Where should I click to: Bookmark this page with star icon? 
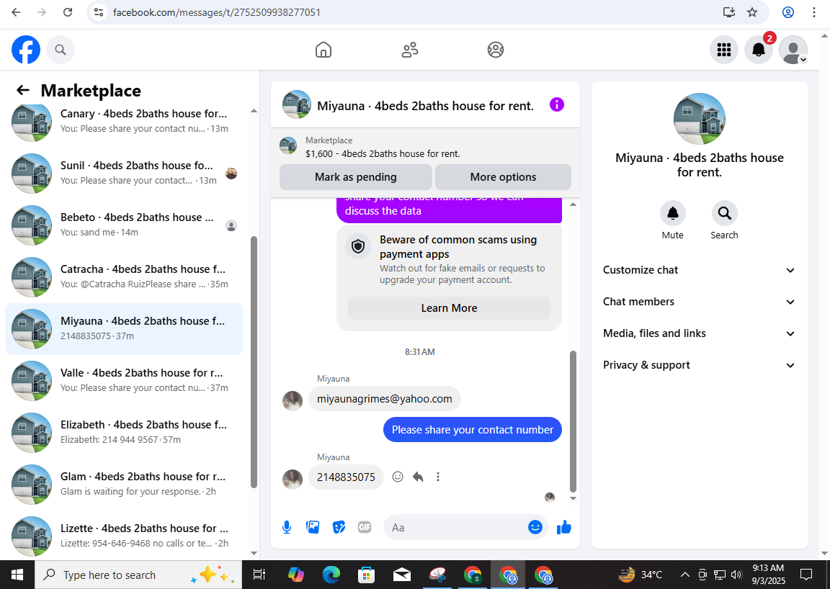(752, 12)
